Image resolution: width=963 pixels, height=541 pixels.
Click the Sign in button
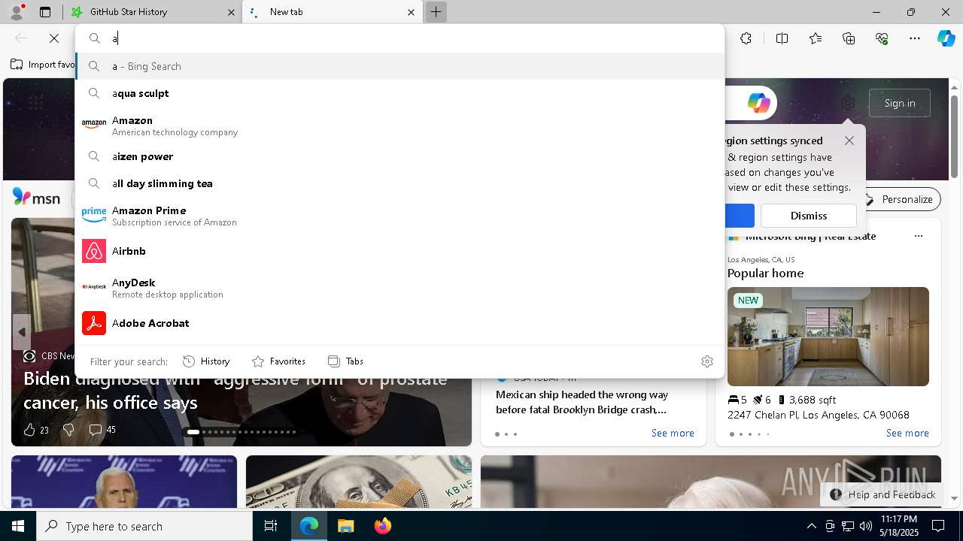coord(900,103)
